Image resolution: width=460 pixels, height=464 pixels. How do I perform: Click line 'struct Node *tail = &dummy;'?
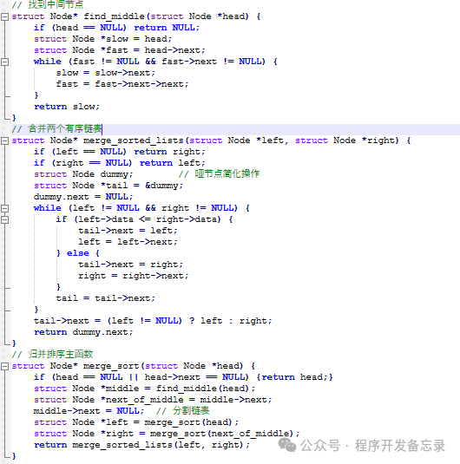click(x=108, y=186)
